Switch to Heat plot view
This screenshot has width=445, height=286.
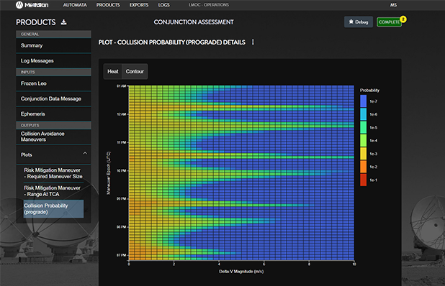click(112, 71)
